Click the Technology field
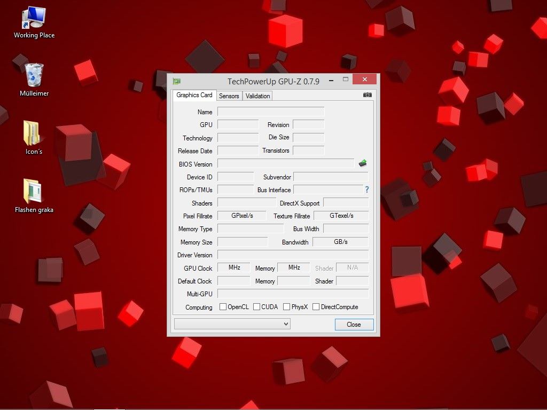Viewport: 547px width, 410px height. click(238, 137)
